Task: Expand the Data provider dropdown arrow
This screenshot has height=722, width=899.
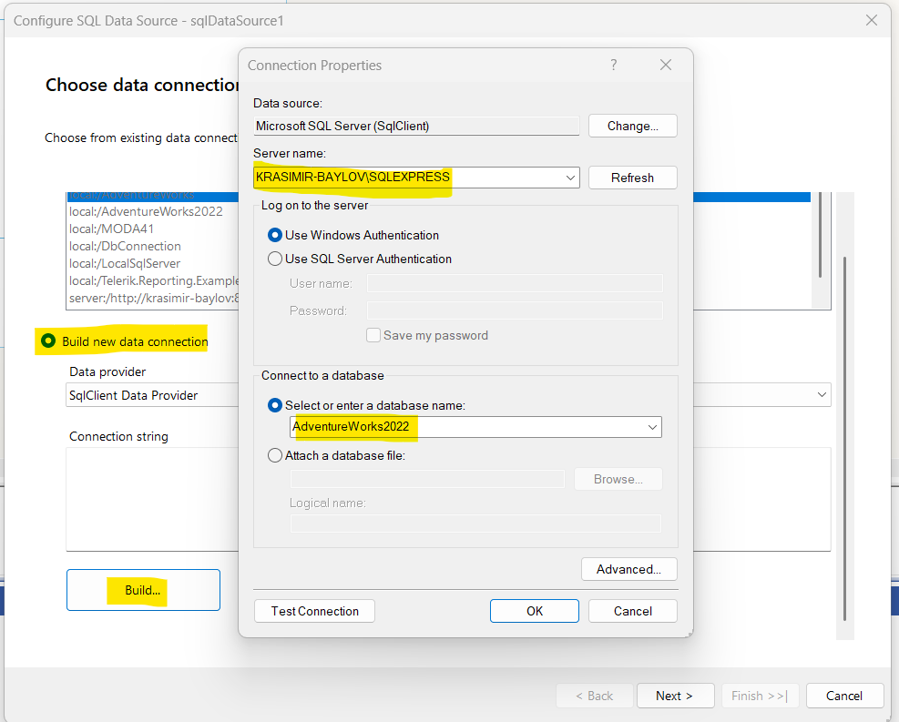Action: click(x=822, y=394)
